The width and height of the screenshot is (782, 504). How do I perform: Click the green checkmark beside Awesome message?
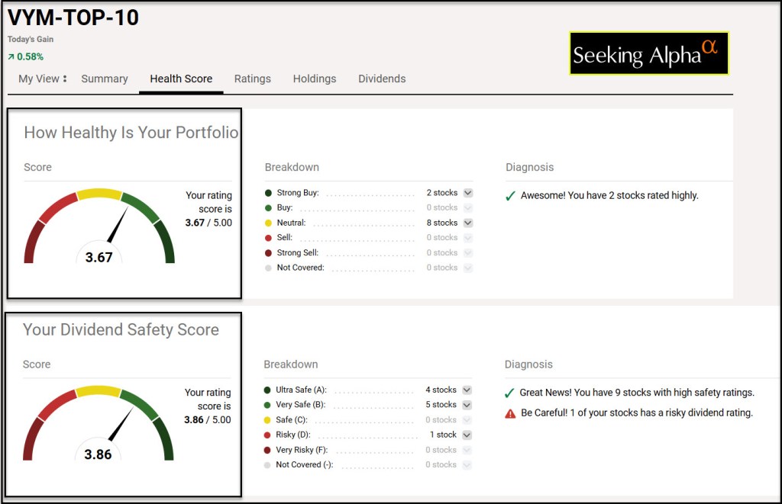pyautogui.click(x=510, y=196)
